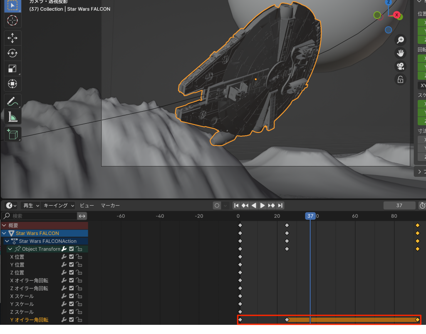The height and width of the screenshot is (334, 426).
Task: Activate the Rotate tool
Action: [x=12, y=53]
